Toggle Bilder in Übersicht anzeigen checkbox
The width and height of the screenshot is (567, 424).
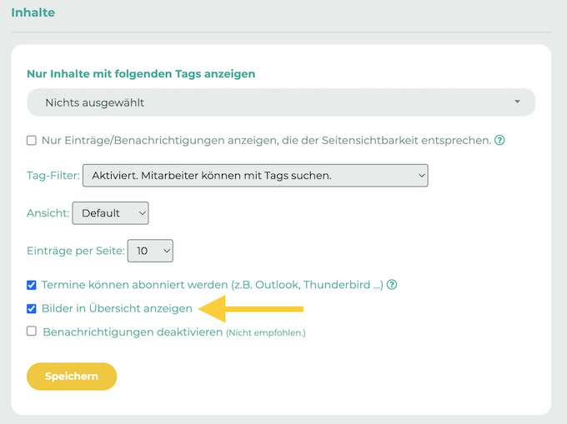click(x=32, y=309)
